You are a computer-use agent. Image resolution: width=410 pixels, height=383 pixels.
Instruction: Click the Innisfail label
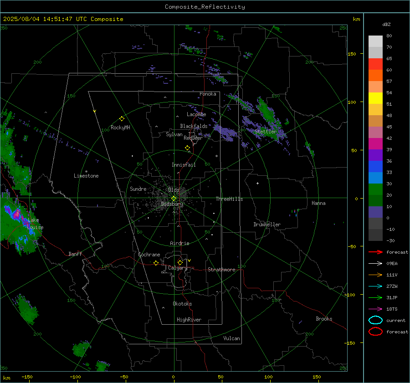point(184,165)
